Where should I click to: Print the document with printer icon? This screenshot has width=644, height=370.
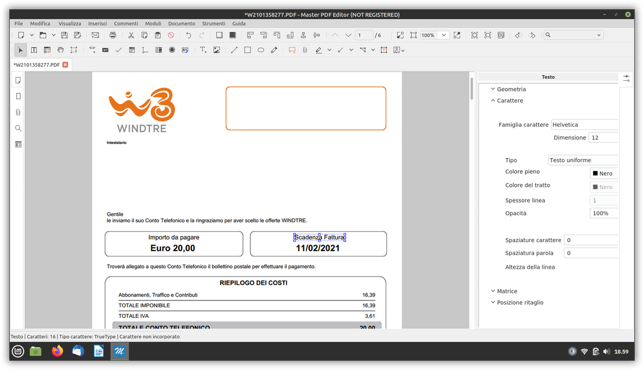click(113, 35)
